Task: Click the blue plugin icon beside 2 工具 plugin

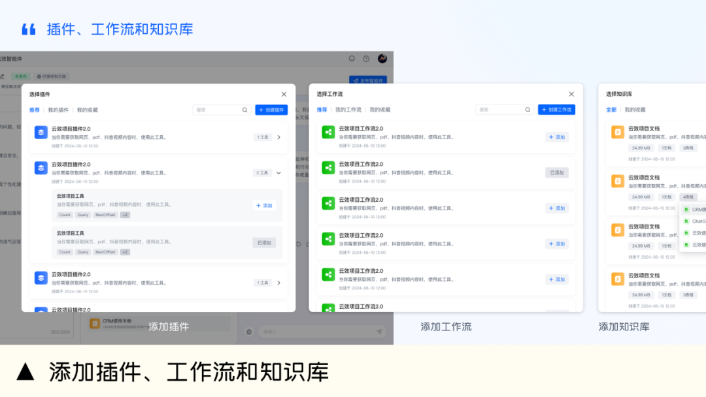Action: [x=41, y=168]
